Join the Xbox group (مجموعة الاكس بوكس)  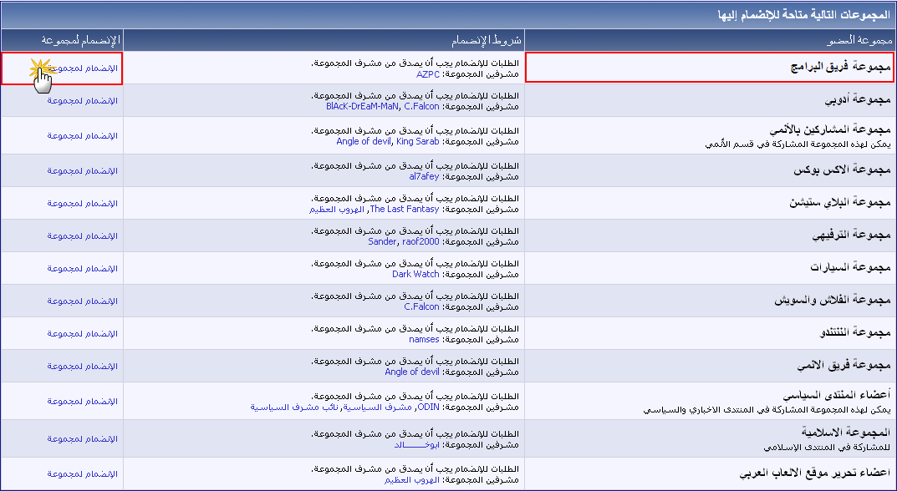[x=82, y=170]
